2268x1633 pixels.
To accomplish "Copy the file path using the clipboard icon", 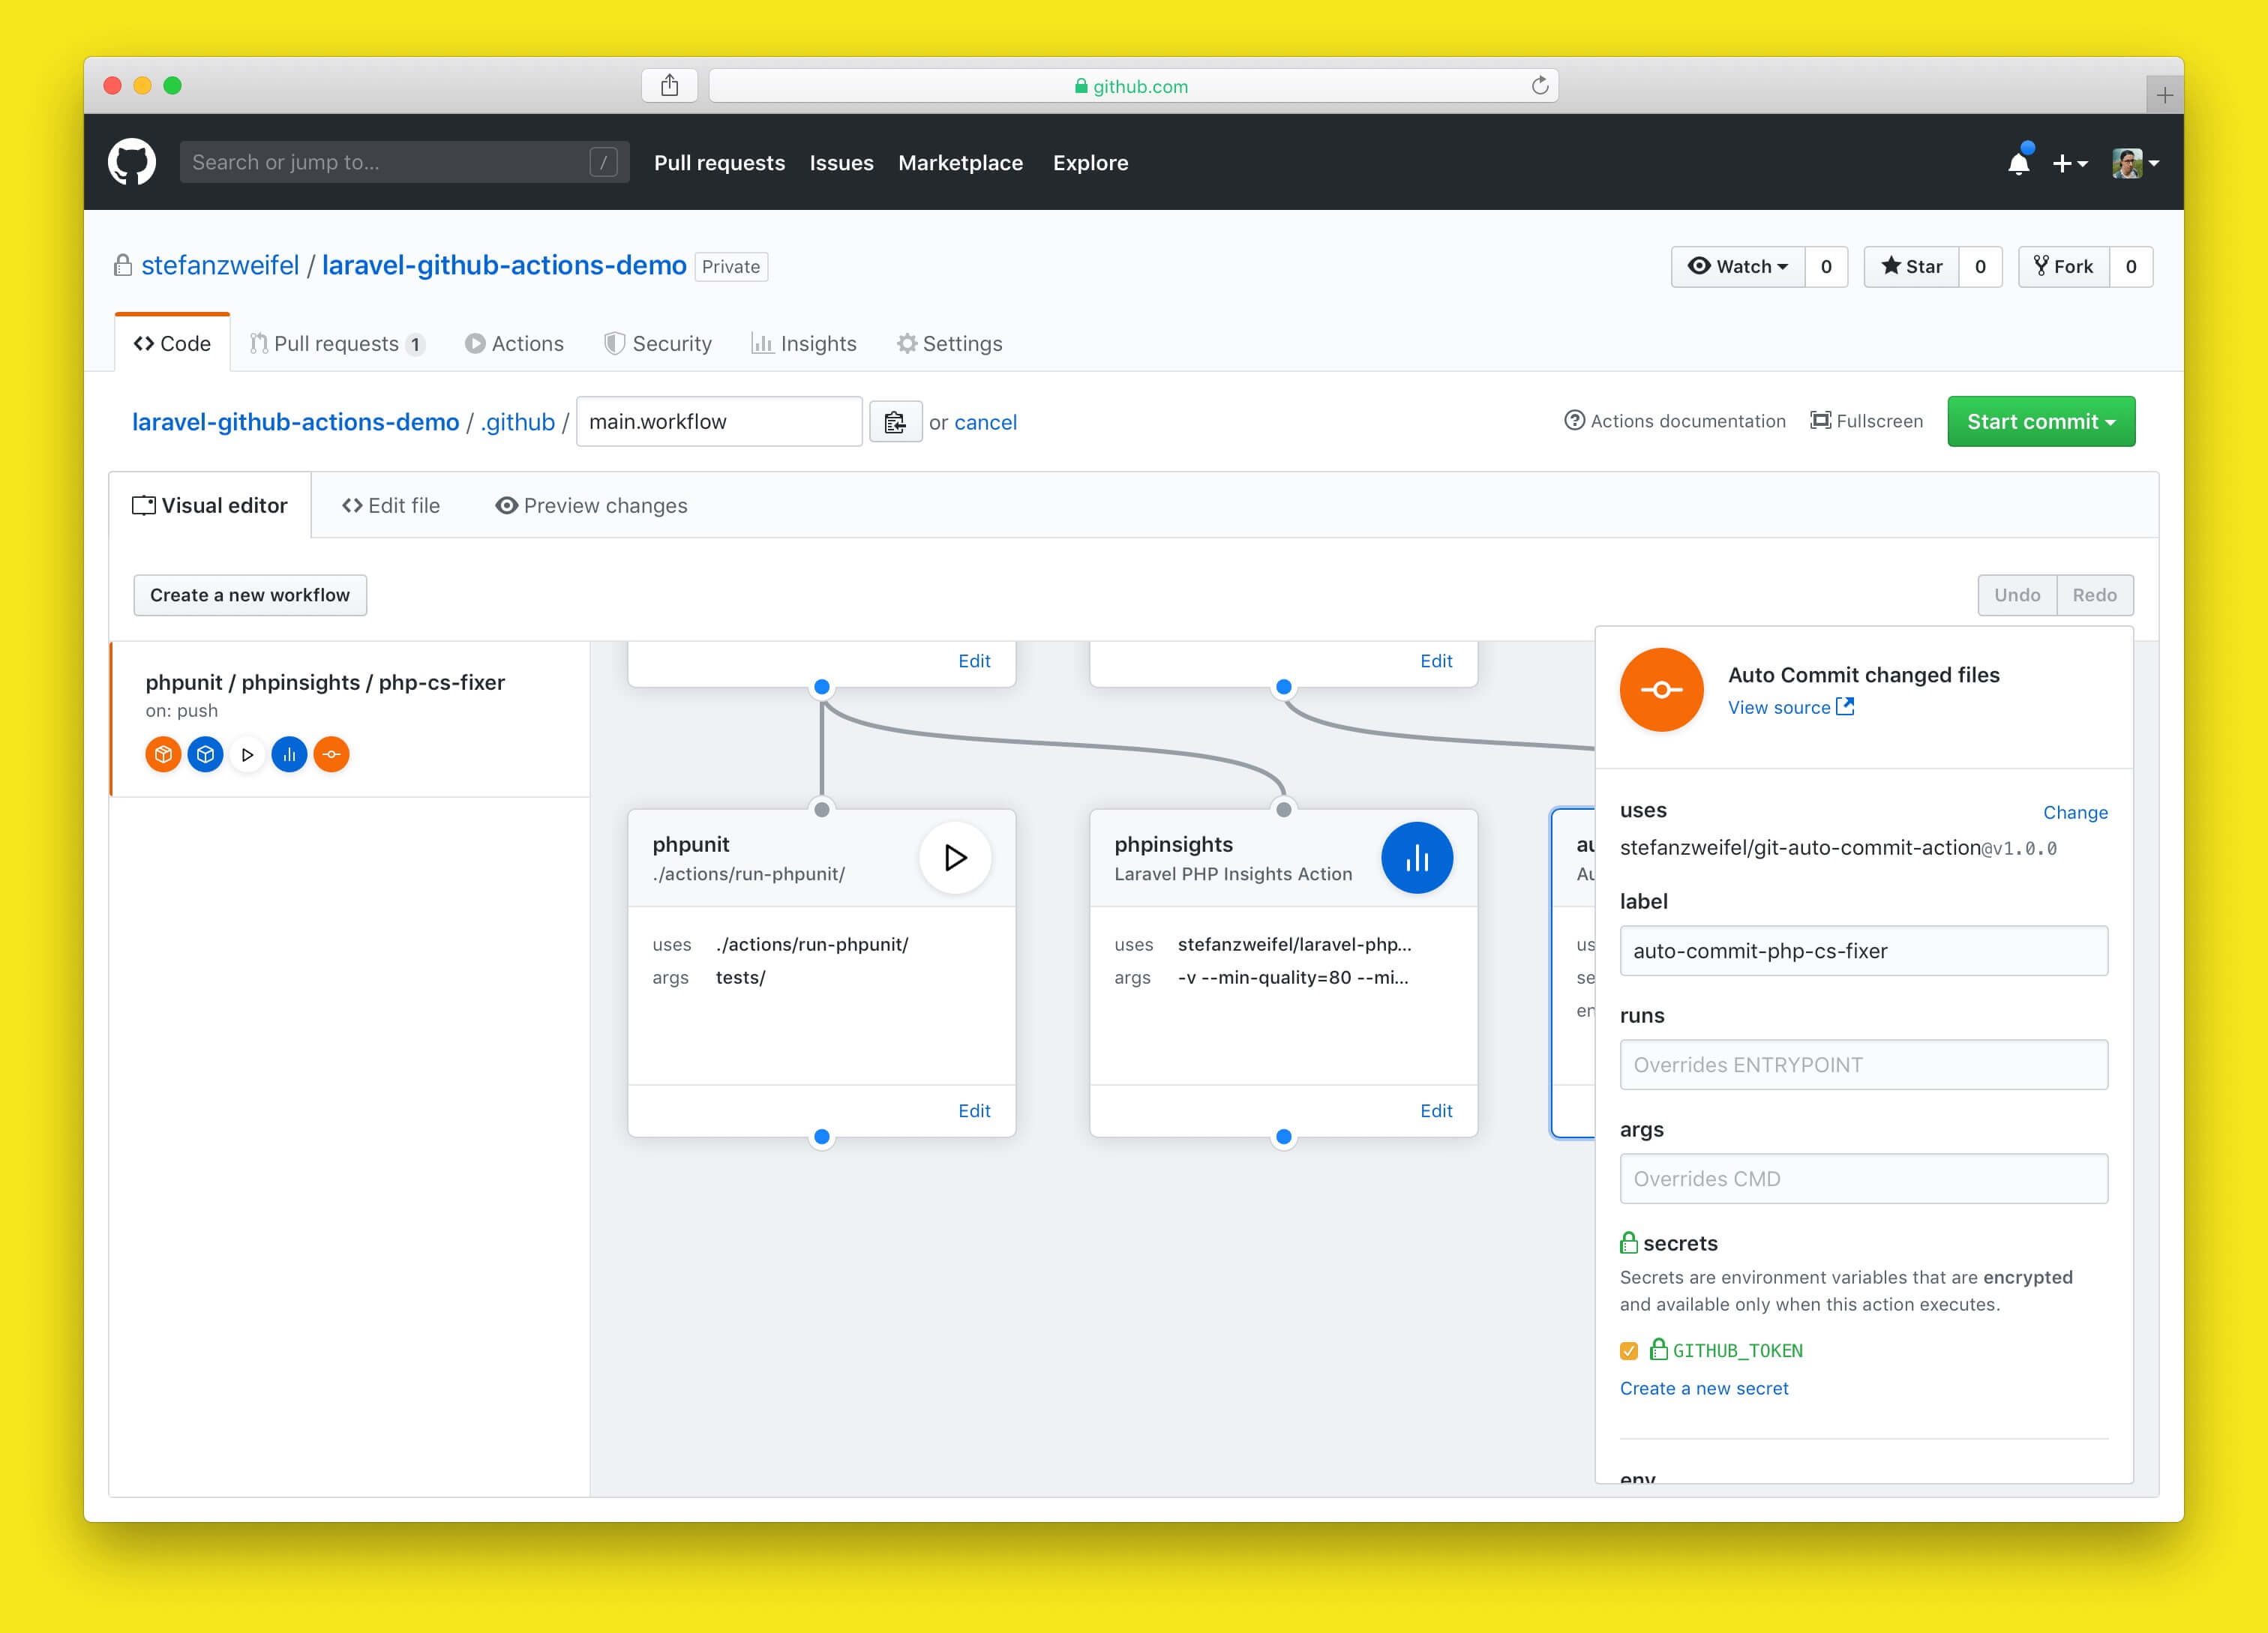I will [x=895, y=421].
